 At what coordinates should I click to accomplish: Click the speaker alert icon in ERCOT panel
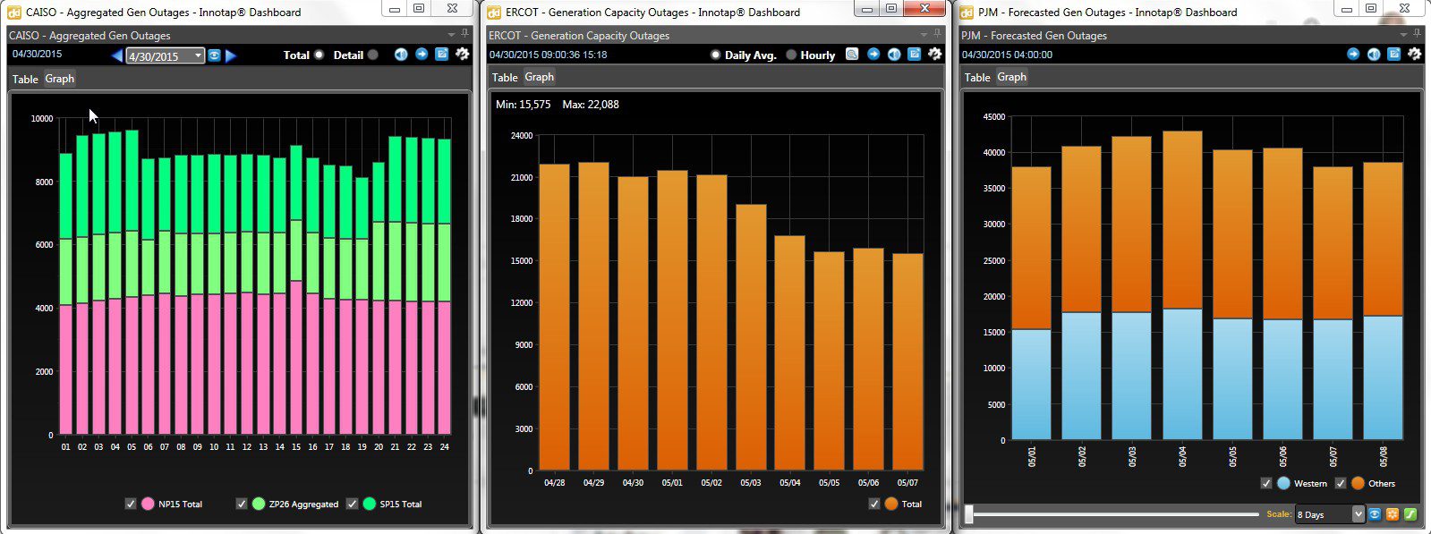coord(894,55)
